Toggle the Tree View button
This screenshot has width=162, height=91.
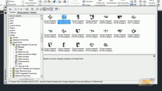[44, 9]
